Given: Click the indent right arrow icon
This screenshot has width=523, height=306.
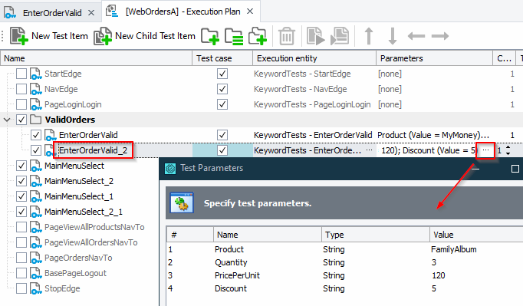Looking at the screenshot, I should tap(440, 36).
